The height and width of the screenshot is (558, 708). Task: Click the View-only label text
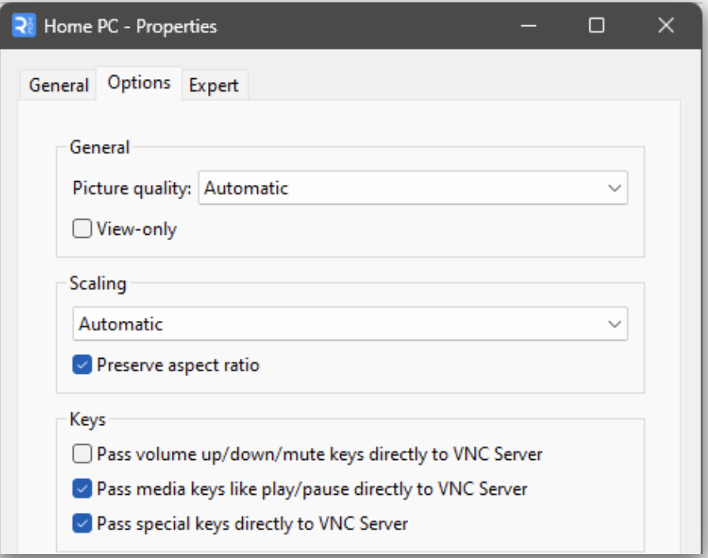coord(137,229)
